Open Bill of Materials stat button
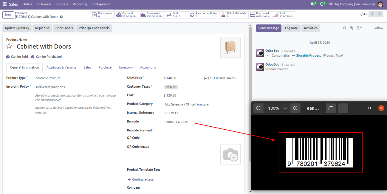 click(233, 15)
